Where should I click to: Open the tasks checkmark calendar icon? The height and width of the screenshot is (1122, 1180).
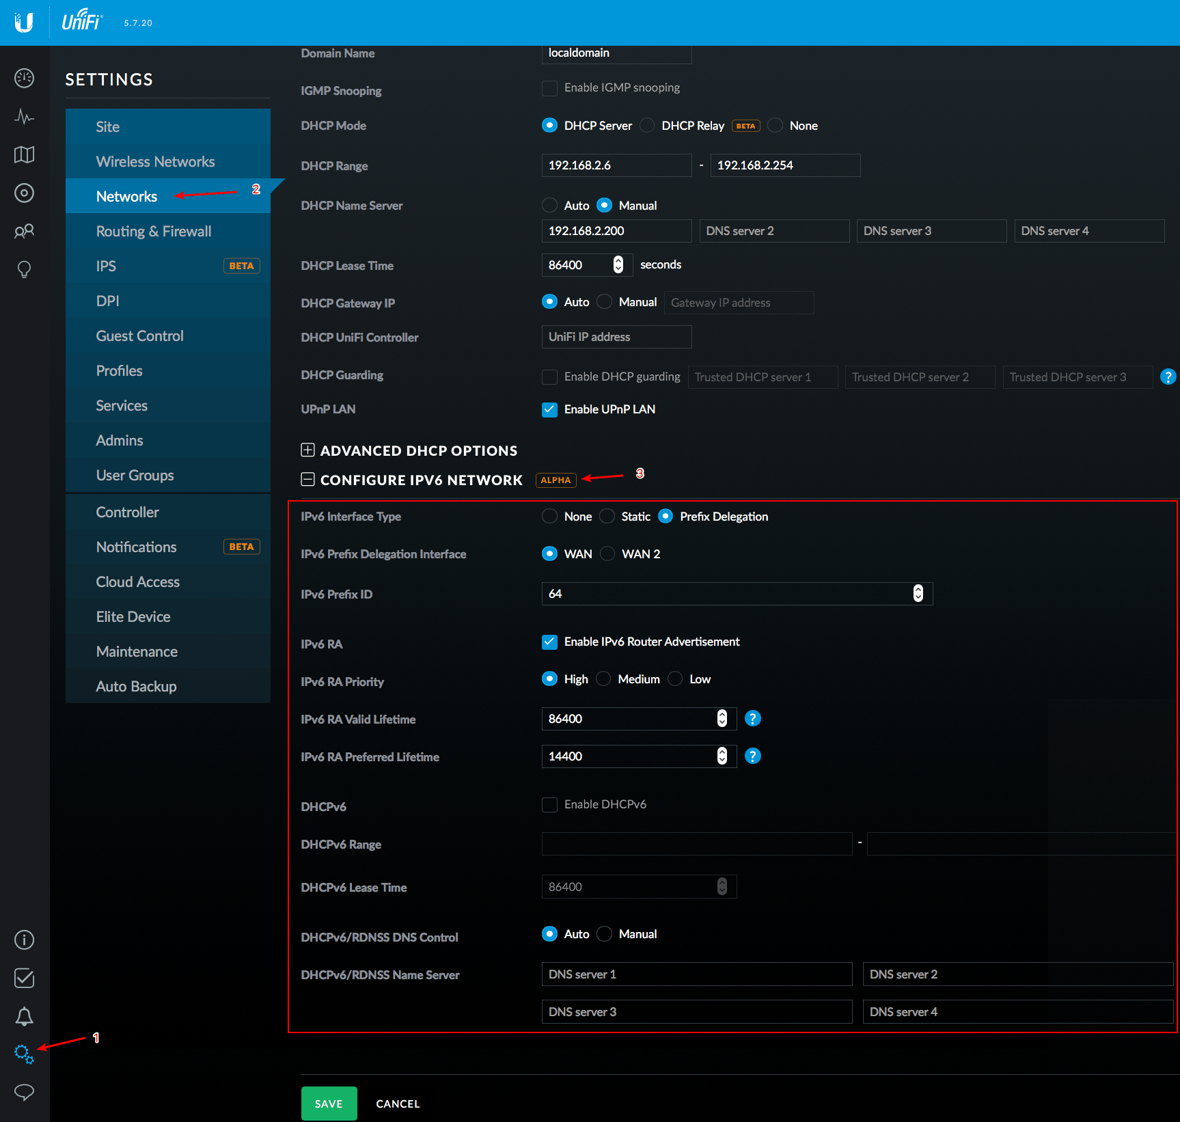click(24, 979)
